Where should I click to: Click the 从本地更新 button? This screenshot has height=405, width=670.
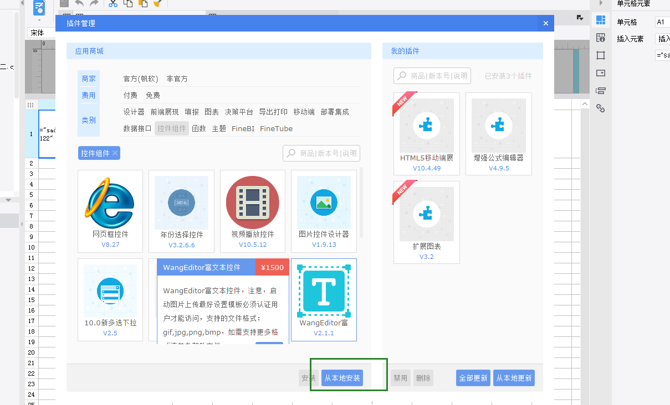coord(514,378)
